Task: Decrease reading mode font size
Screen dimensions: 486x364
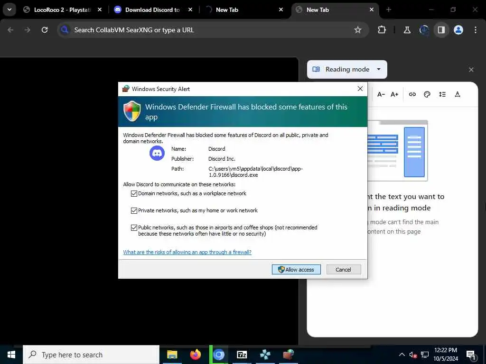Action: click(x=381, y=94)
